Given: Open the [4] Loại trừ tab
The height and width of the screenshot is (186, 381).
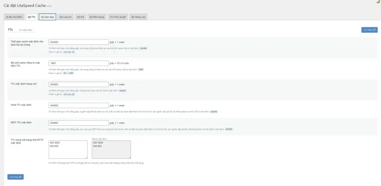Looking at the screenshot, I should coord(65,17).
